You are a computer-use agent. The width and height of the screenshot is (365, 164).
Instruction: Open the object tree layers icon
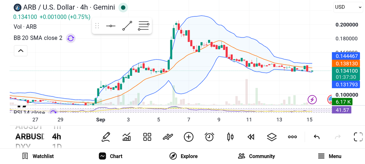pos(272,137)
